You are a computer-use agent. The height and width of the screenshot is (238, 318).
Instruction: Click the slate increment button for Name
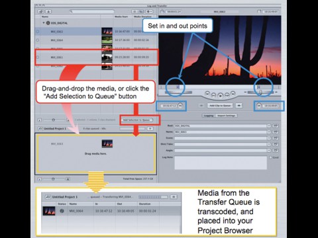pos(276,132)
